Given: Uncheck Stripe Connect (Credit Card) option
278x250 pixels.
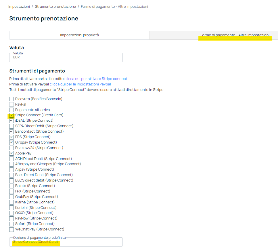Looking at the screenshot, I should click(11, 115).
